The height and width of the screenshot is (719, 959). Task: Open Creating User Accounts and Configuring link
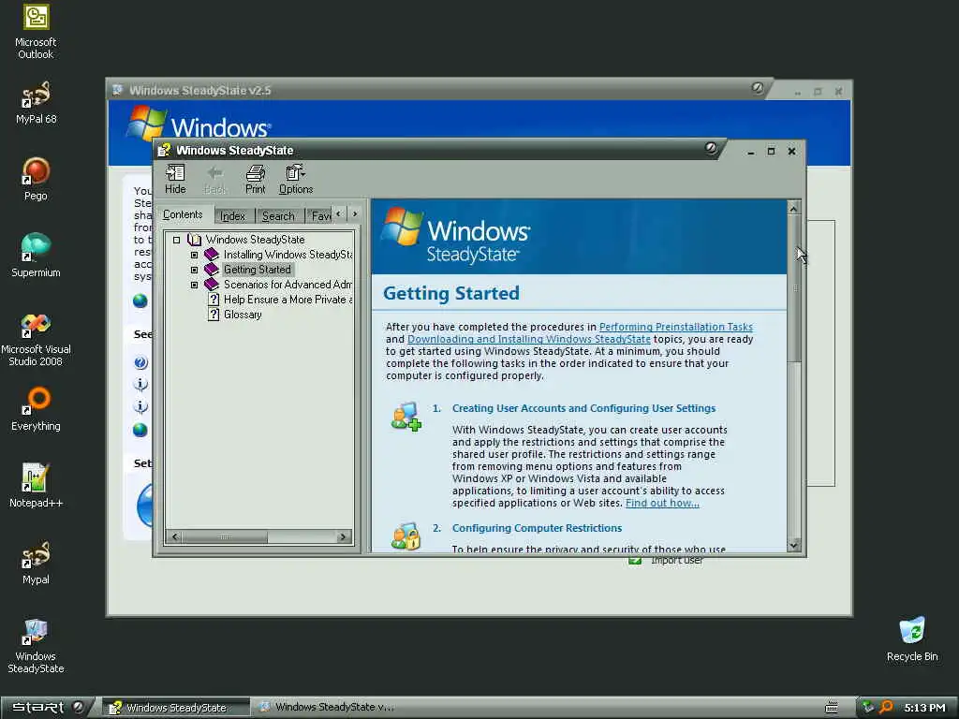583,408
